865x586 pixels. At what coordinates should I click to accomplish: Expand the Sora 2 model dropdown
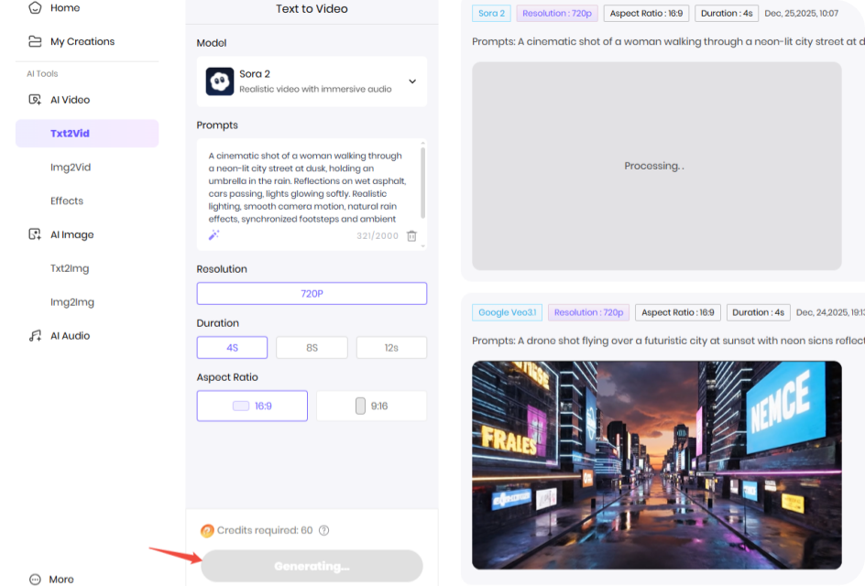[411, 81]
